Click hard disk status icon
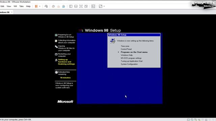The width and height of the screenshot is (216, 121). pyautogui.click(x=188, y=120)
